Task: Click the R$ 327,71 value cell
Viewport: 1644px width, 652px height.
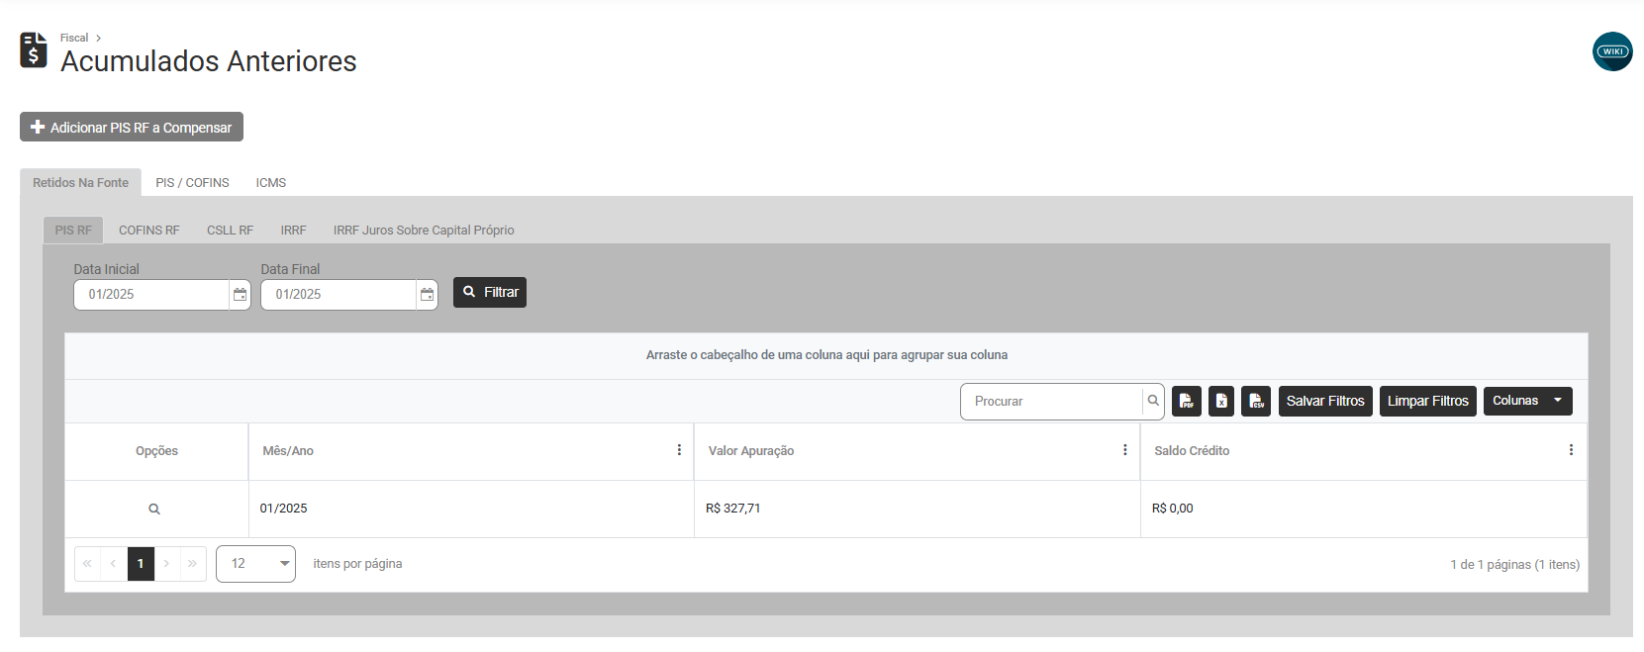Action: click(918, 509)
